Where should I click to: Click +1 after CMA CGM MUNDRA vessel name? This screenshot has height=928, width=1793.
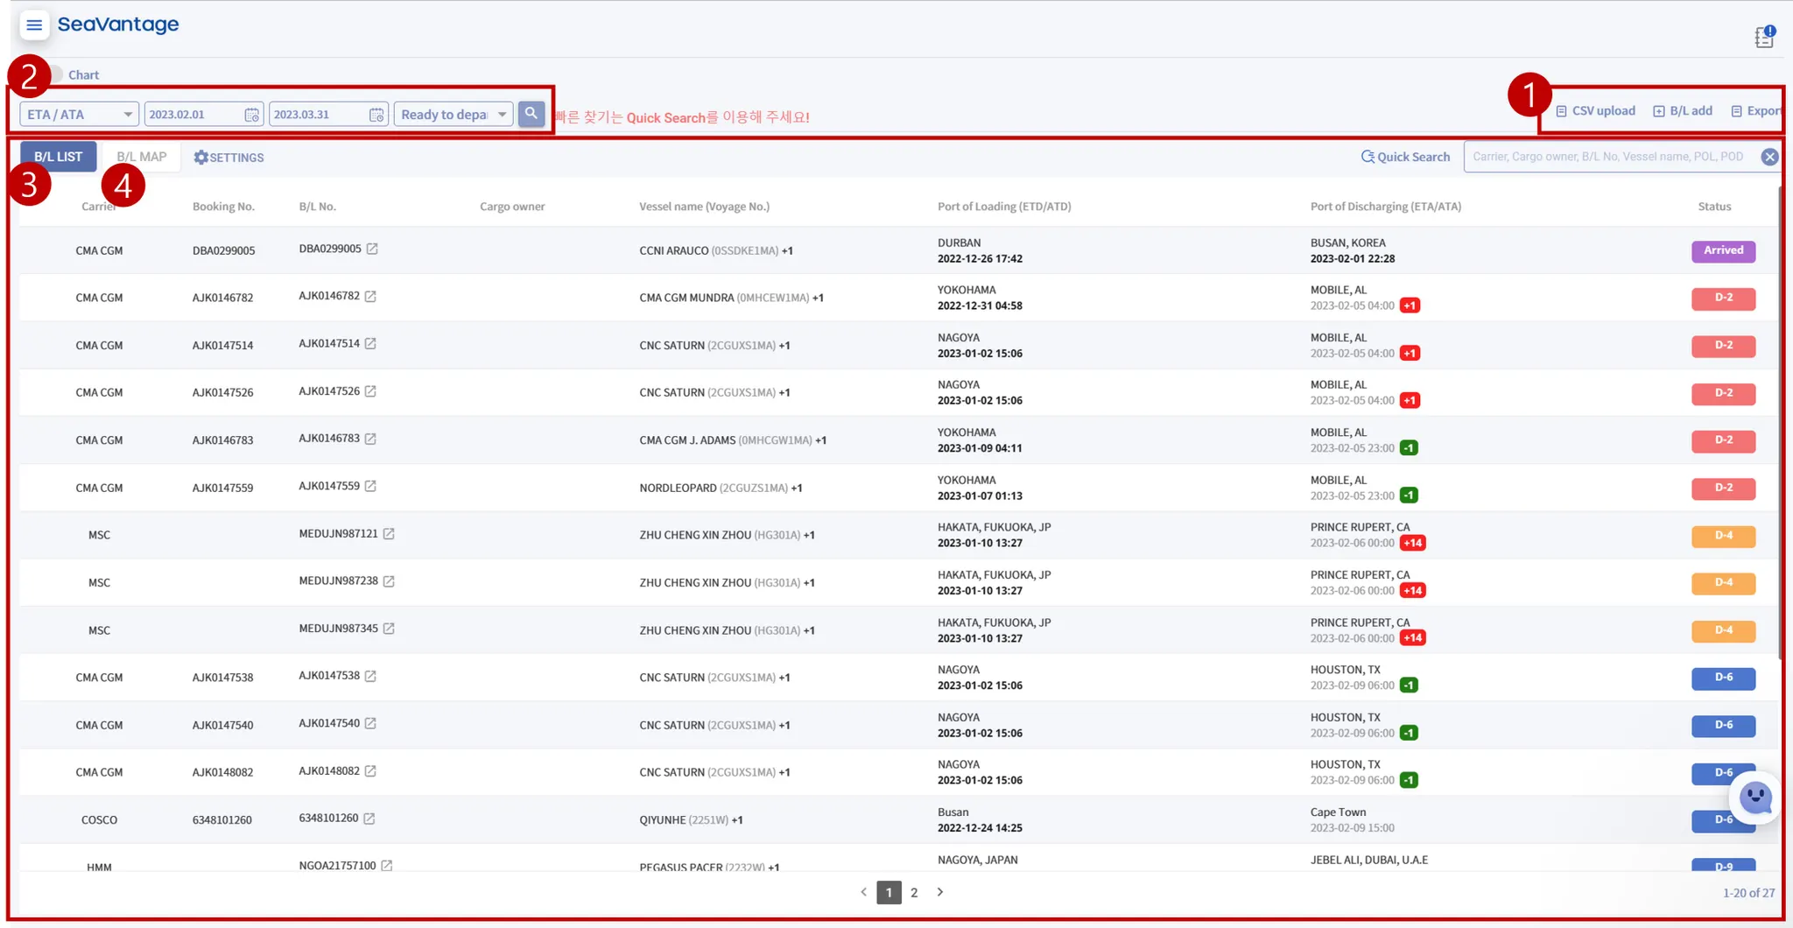click(818, 298)
